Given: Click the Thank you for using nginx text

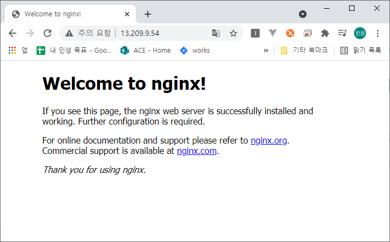Looking at the screenshot, I should pyautogui.click(x=94, y=170).
